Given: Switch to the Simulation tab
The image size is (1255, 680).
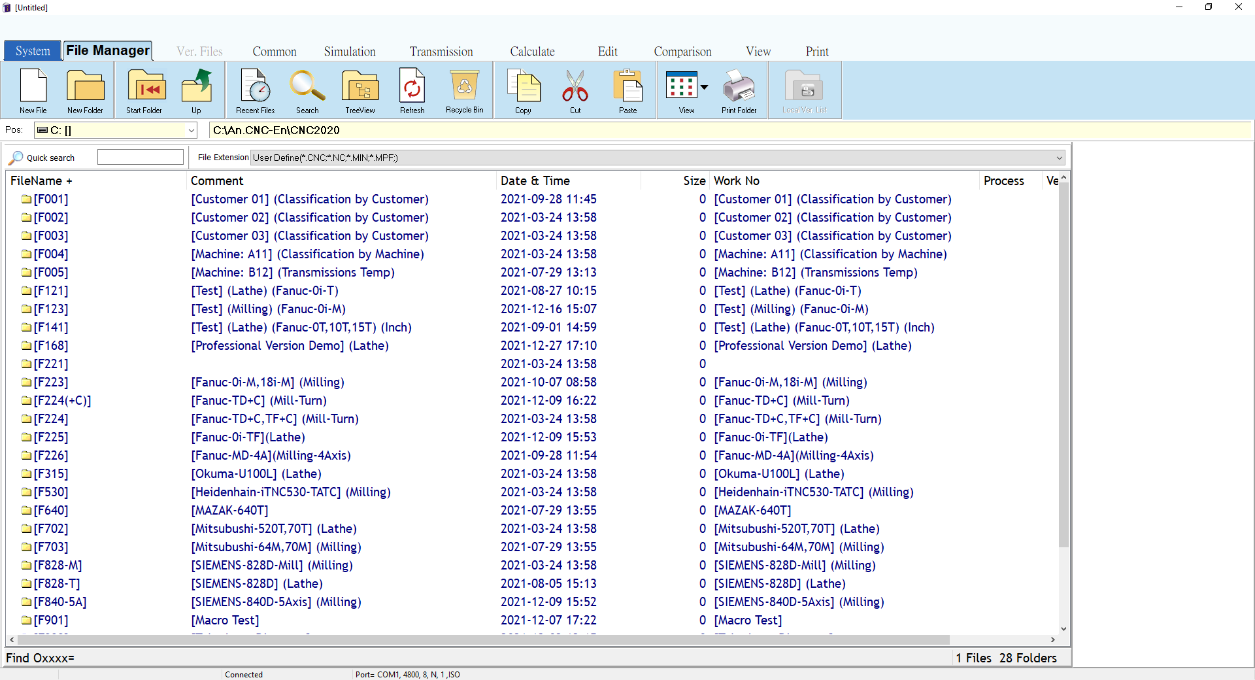Looking at the screenshot, I should 350,52.
